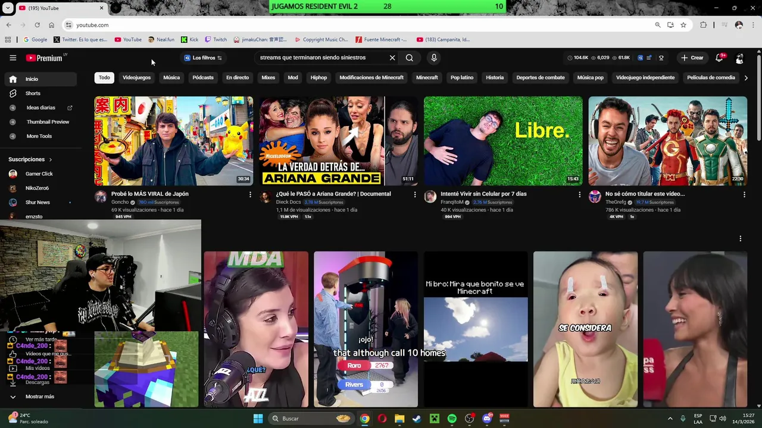Select the Música filter chip
Image resolution: width=762 pixels, height=428 pixels.
click(x=171, y=78)
